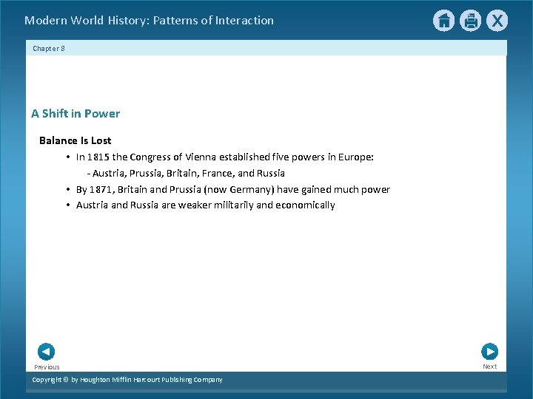Print this slide with the printer icon
The image size is (533, 399).
pos(471,21)
